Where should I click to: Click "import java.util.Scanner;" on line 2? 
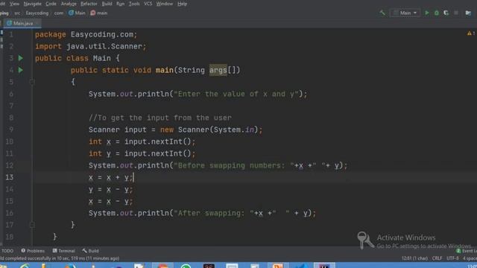(91, 46)
